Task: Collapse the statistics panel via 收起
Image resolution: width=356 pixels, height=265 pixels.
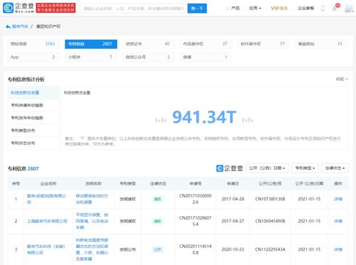Action: (342, 79)
